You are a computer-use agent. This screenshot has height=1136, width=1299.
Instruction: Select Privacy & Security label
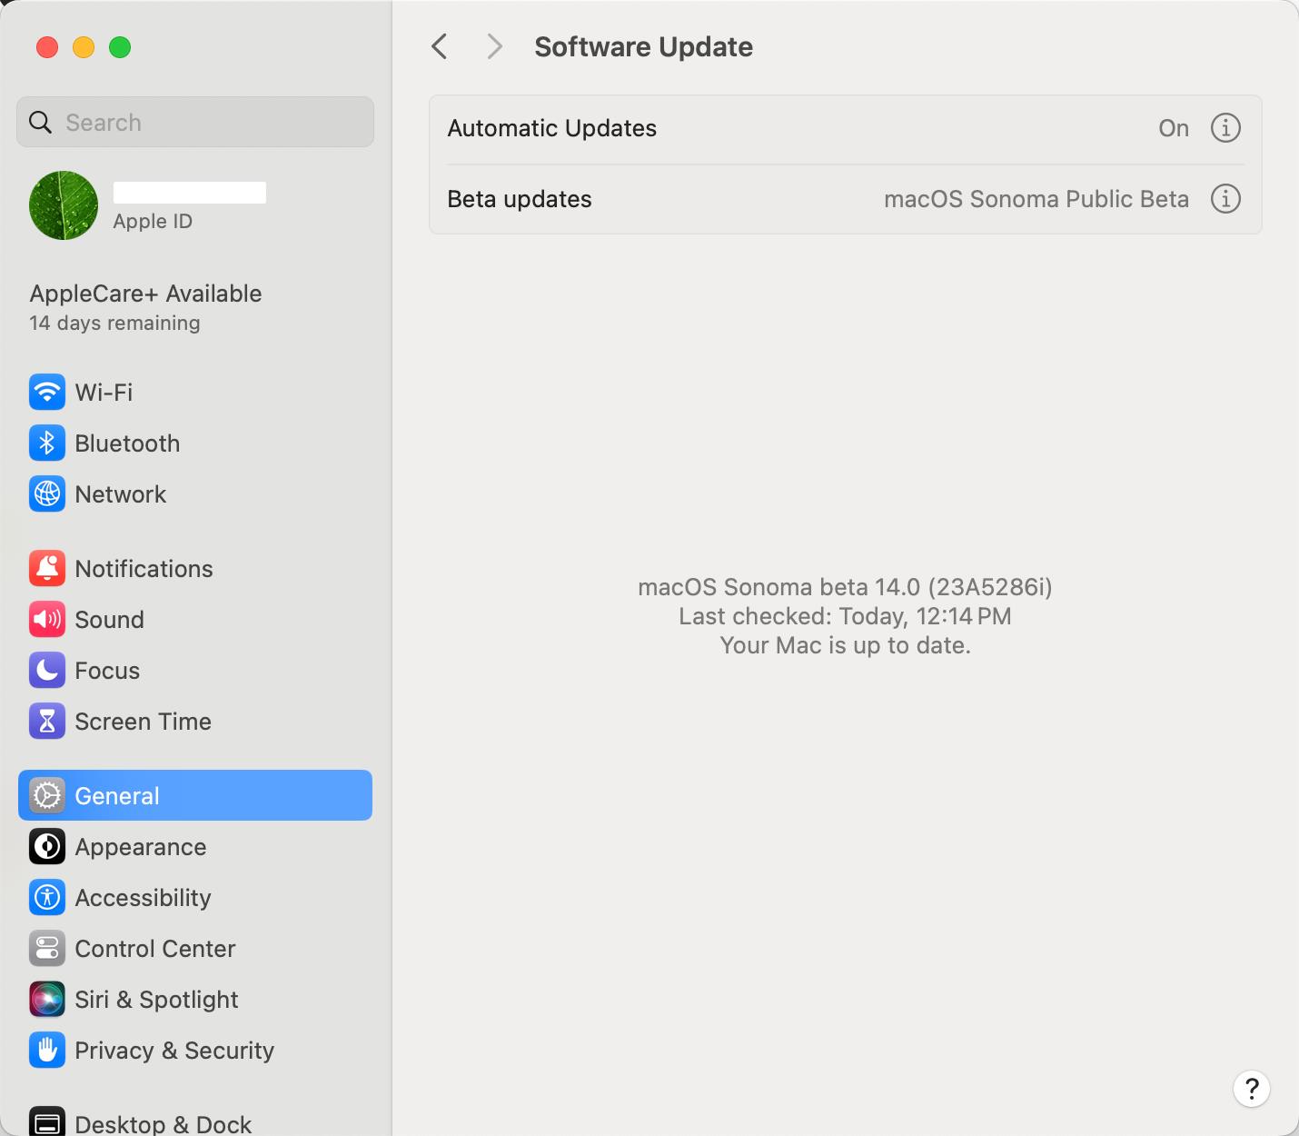pyautogui.click(x=174, y=1051)
